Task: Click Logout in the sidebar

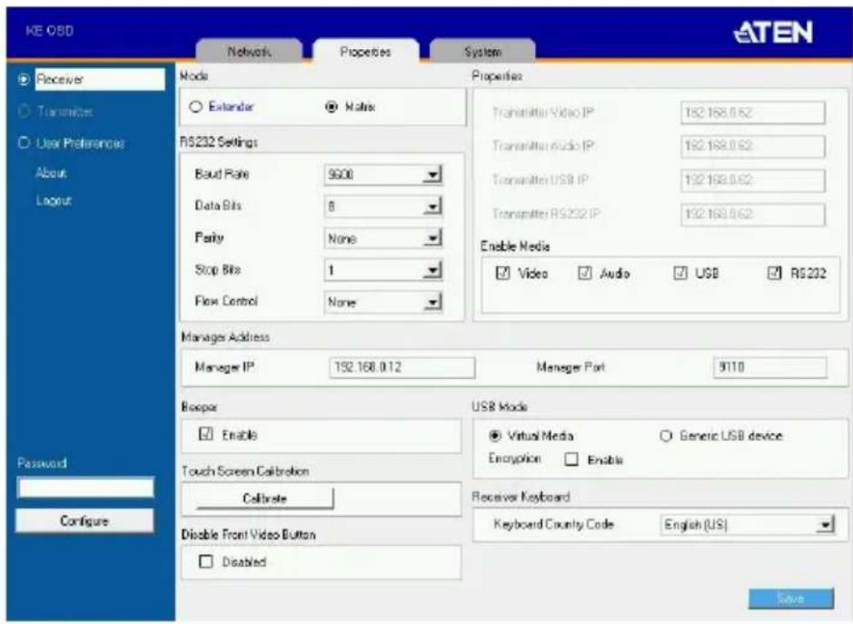Action: click(54, 201)
